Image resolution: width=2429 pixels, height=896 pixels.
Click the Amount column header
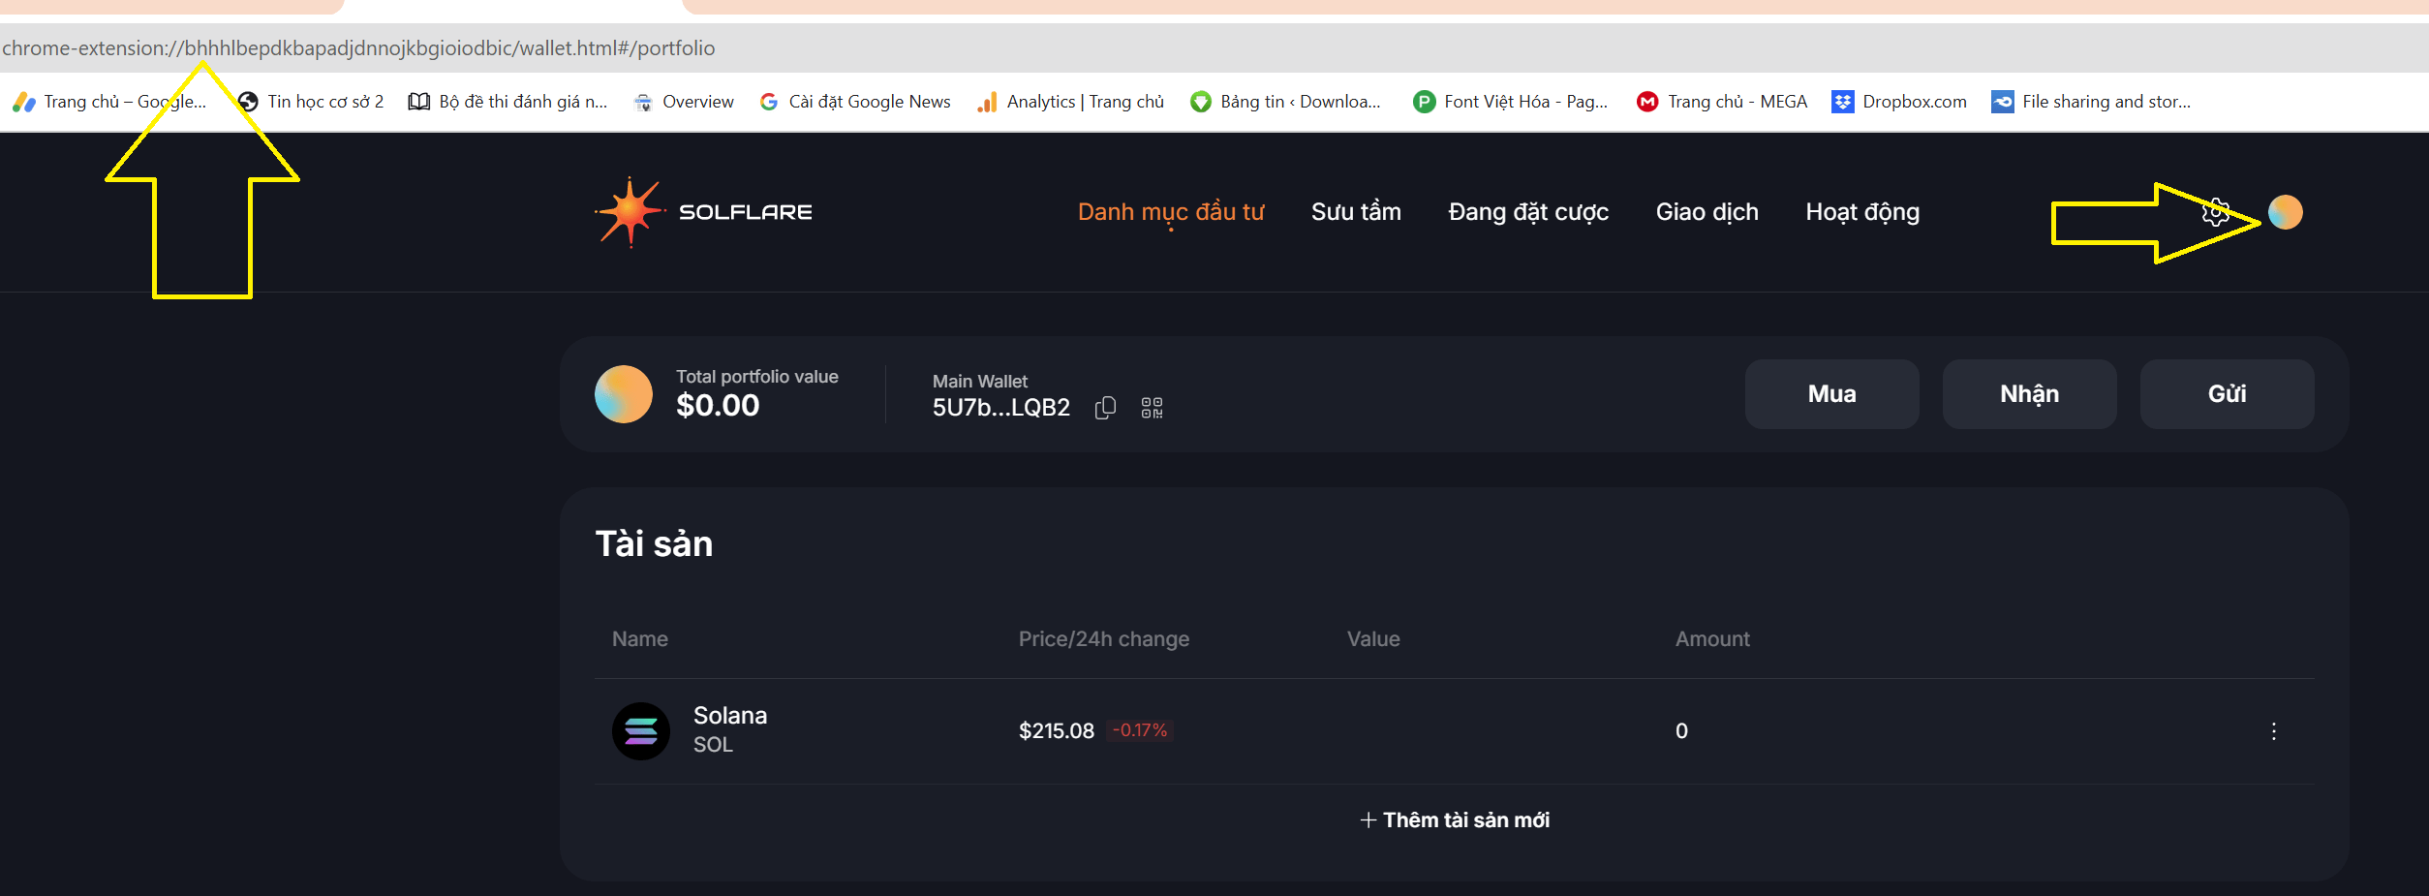coord(1712,639)
